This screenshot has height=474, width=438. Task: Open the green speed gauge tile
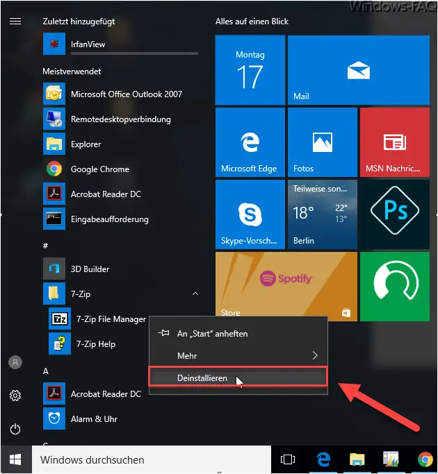395,287
